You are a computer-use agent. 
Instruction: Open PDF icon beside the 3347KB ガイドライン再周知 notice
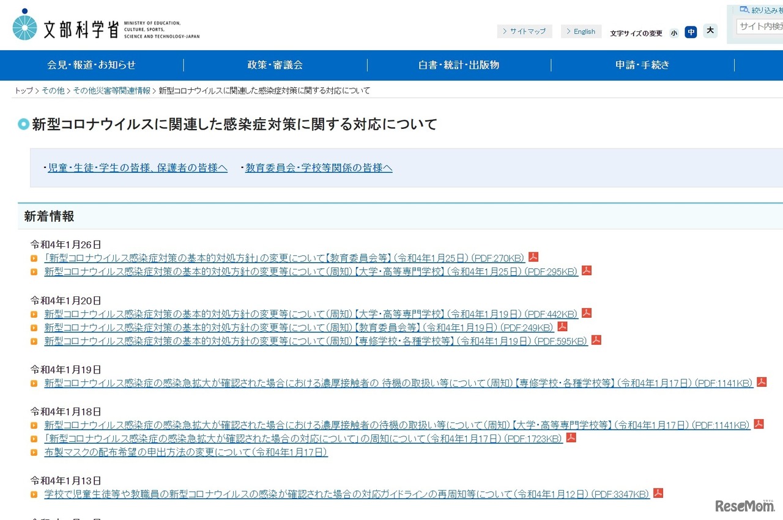657,494
